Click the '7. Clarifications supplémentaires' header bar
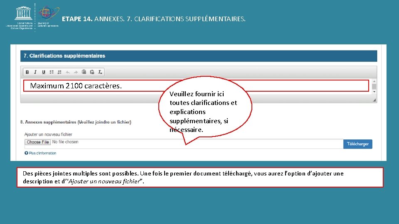 pos(199,56)
